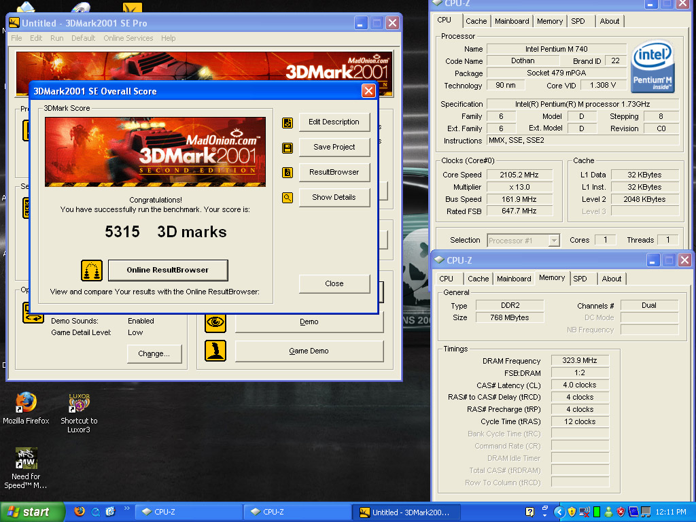Click the lower CPU-Z window title bar icon
The image size is (696, 522).
click(440, 260)
